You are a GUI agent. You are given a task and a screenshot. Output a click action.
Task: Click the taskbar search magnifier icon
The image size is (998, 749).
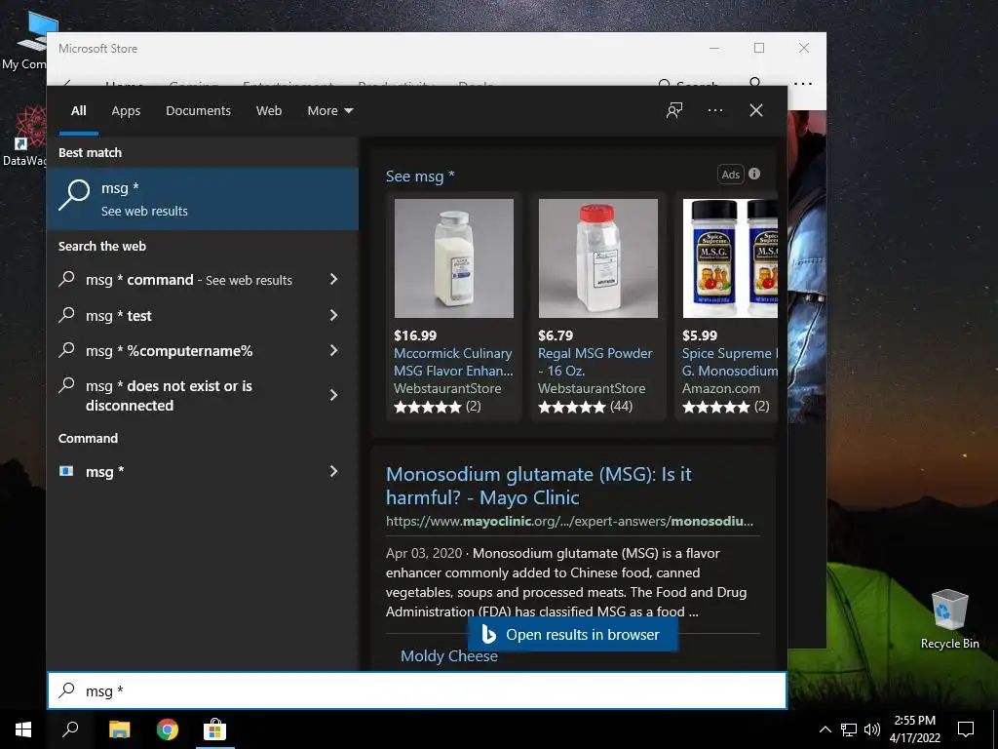[70, 729]
